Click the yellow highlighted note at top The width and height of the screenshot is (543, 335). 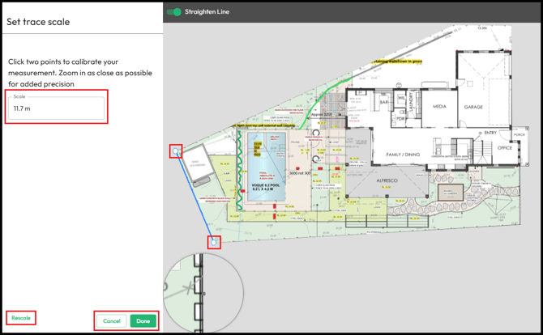coord(398,61)
